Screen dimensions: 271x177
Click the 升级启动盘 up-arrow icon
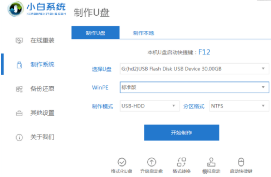tap(152, 162)
